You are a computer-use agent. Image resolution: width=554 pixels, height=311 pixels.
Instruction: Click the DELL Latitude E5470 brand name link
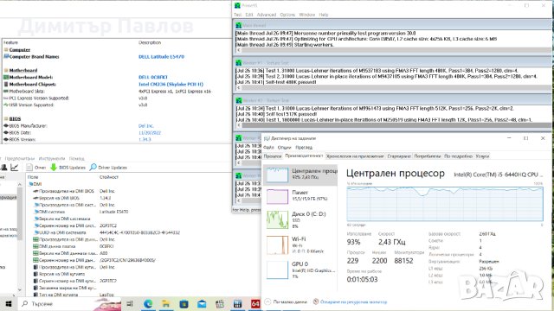[x=161, y=56]
